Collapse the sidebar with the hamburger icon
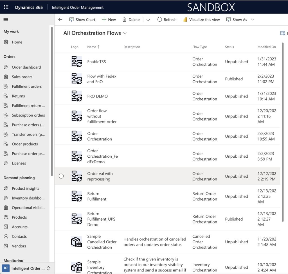The image size is (288, 274). 6,20
